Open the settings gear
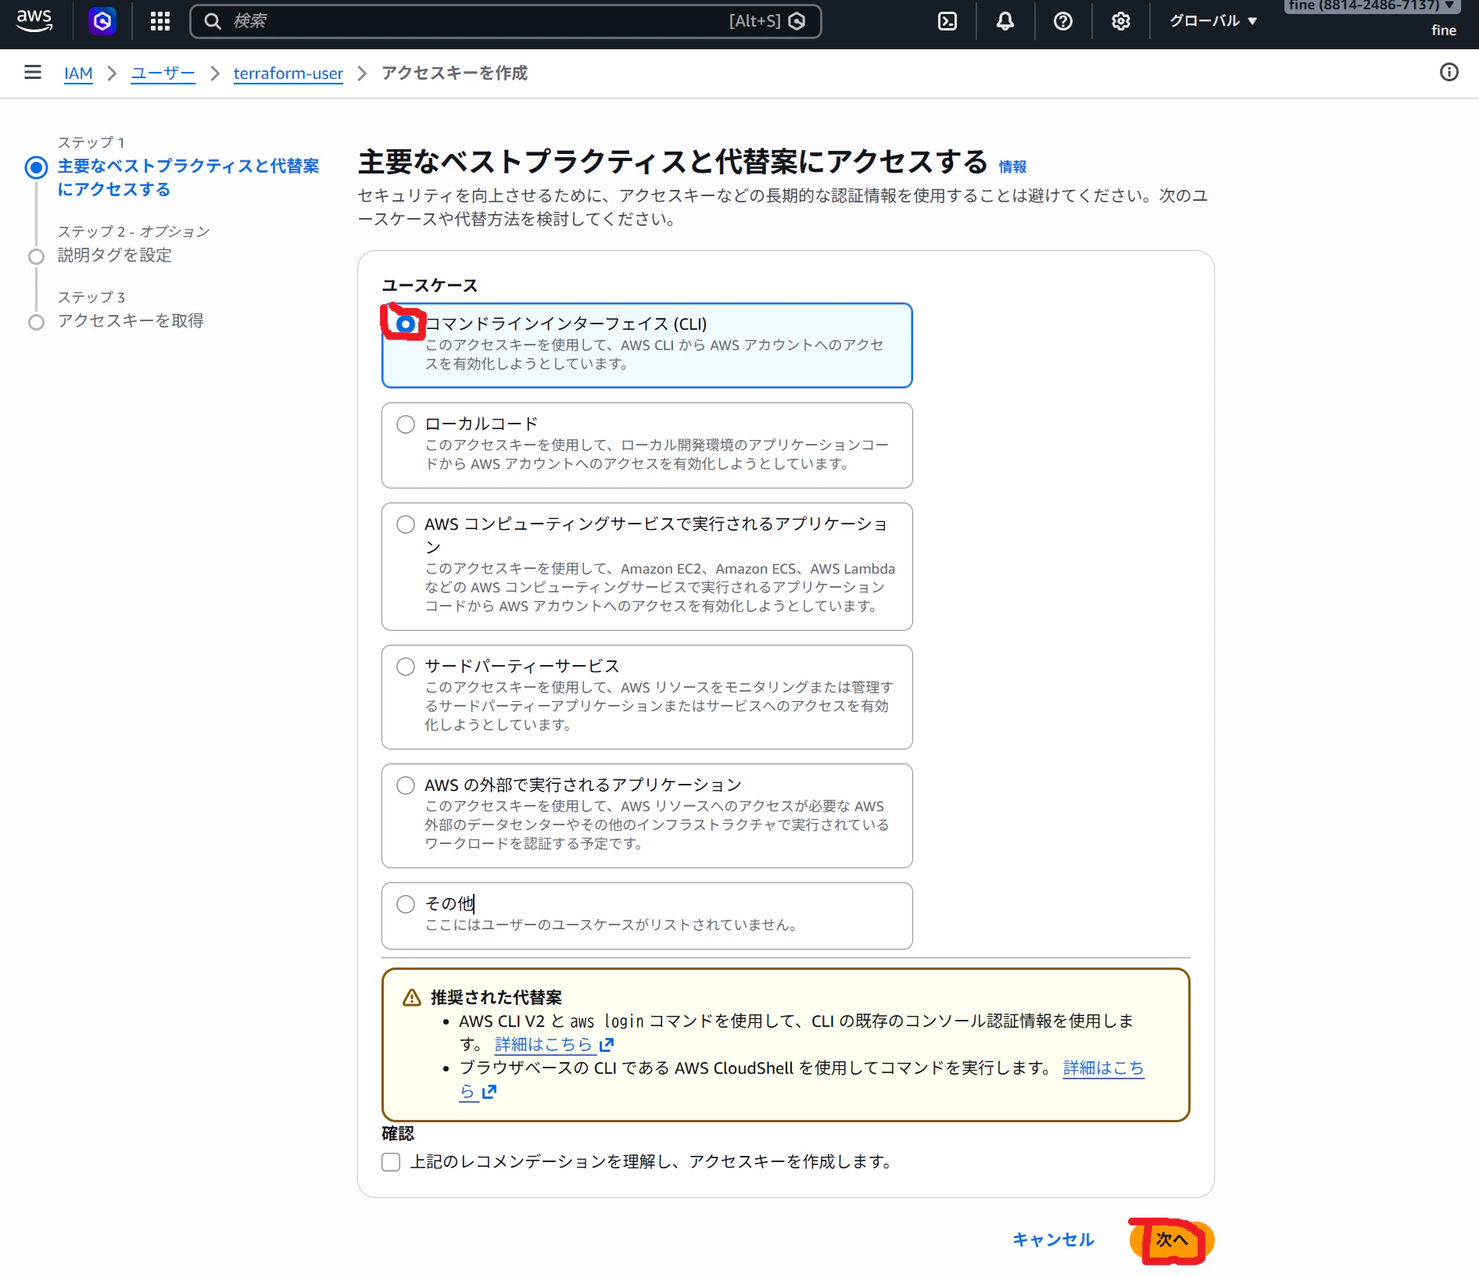This screenshot has height=1277, width=1479. tap(1121, 21)
